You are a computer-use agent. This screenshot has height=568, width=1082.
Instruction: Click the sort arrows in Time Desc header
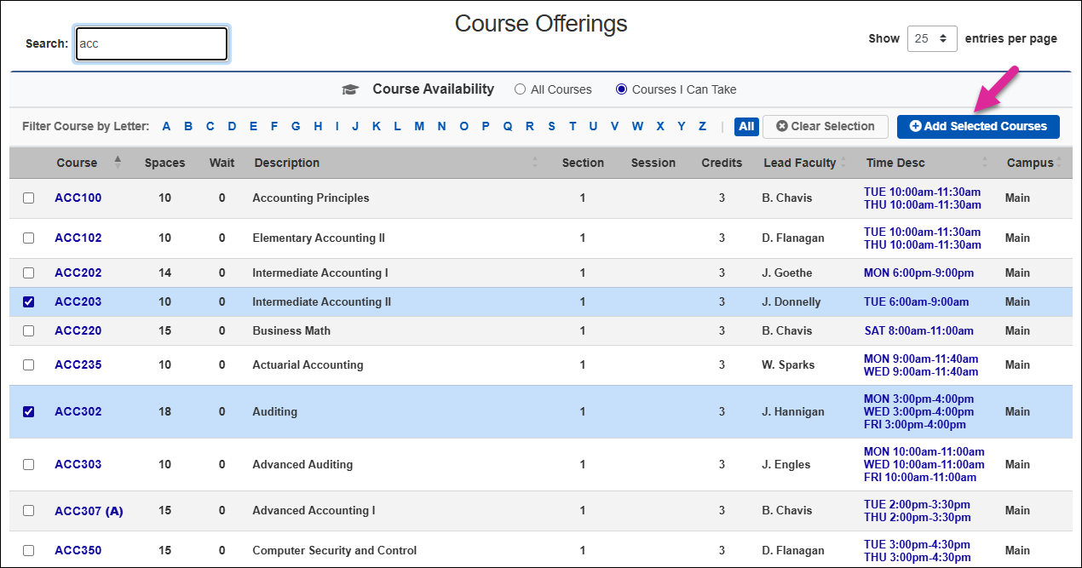pyautogui.click(x=985, y=163)
